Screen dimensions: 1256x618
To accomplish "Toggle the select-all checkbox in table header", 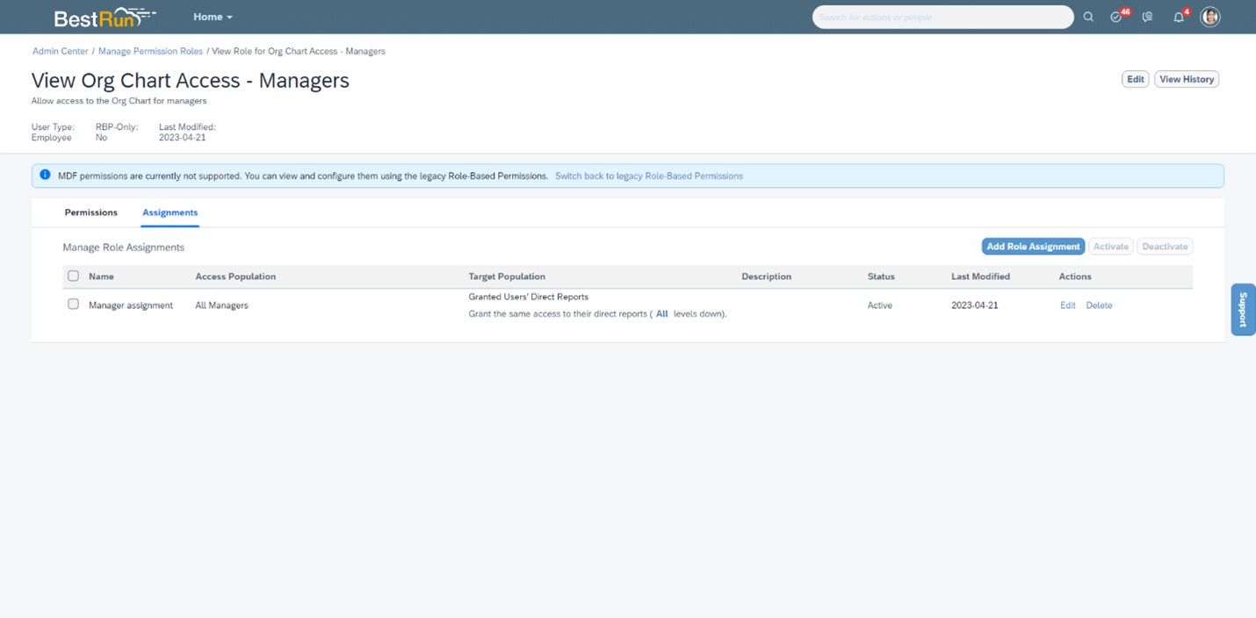I will [73, 276].
